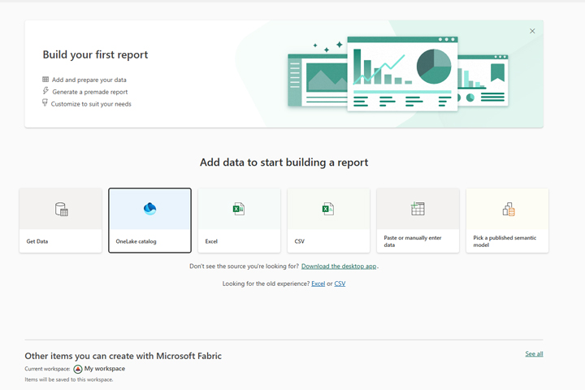Click the CSV file icon
The width and height of the screenshot is (585, 390).
pyautogui.click(x=327, y=210)
